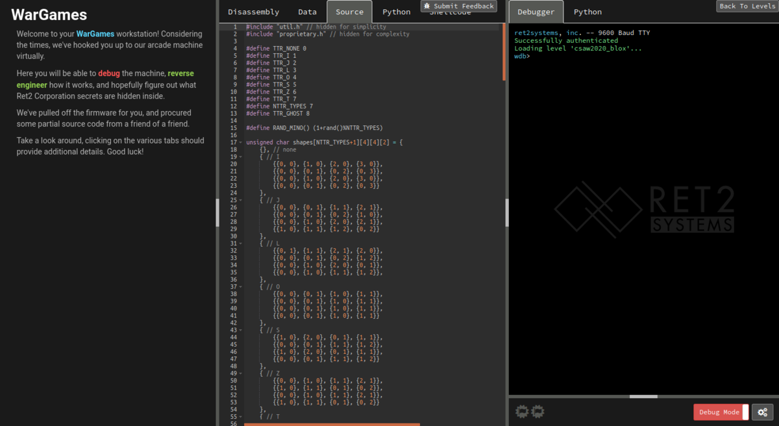Screen dimensions: 779x426
Task: Open the Data tab
Action: 307,12
